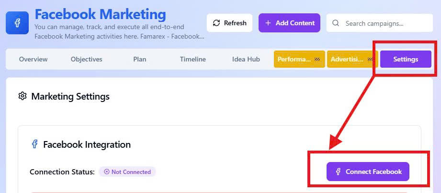Viewport: 441px width, 193px height.
Task: Click the Not Connected status badge
Action: pyautogui.click(x=127, y=172)
